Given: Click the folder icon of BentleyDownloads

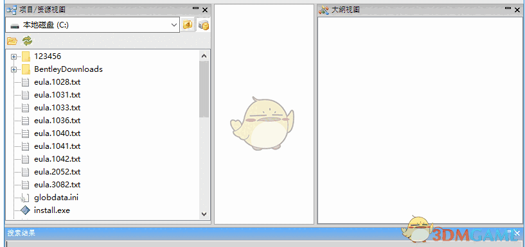Looking at the screenshot, I should pyautogui.click(x=26, y=69).
